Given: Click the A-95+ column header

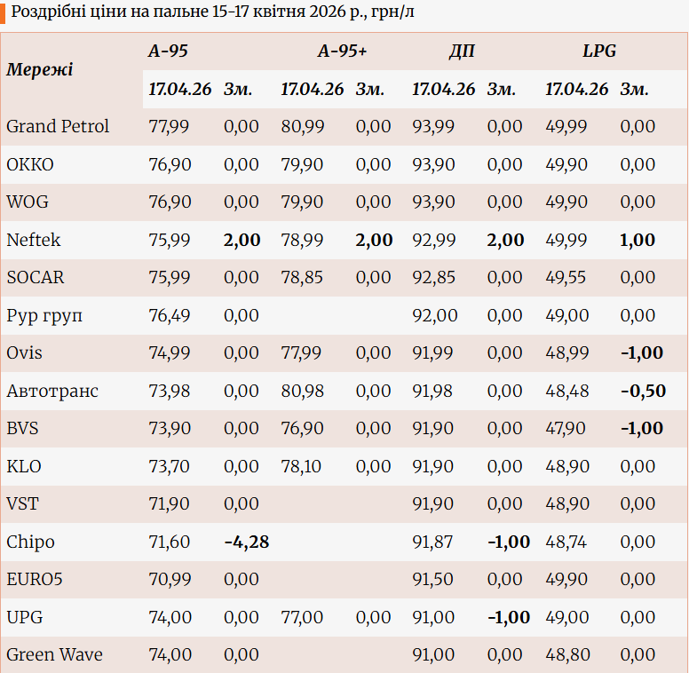Looking at the screenshot, I should pyautogui.click(x=342, y=51).
